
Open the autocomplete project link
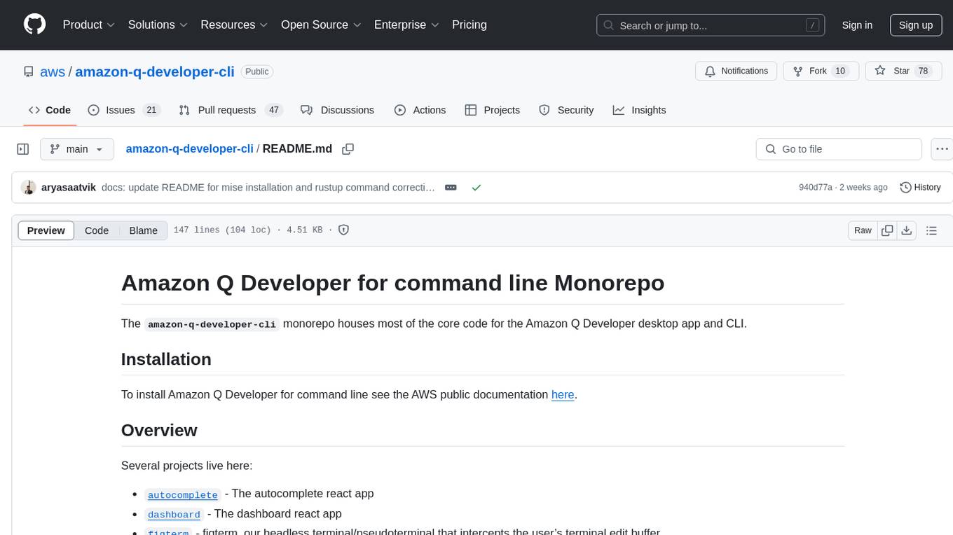183,494
